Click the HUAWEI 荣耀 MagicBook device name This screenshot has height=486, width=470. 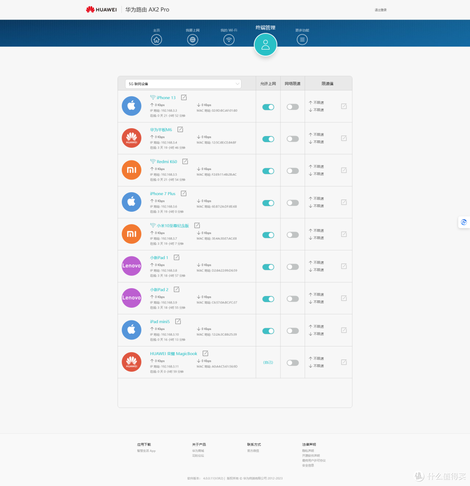tap(174, 354)
